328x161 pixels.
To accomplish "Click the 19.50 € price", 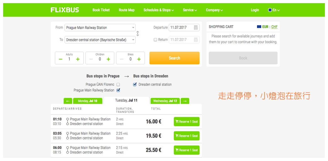I will click(x=154, y=136).
